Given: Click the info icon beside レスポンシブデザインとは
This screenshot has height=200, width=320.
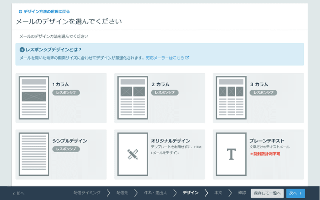Looking at the screenshot, I should (22, 50).
